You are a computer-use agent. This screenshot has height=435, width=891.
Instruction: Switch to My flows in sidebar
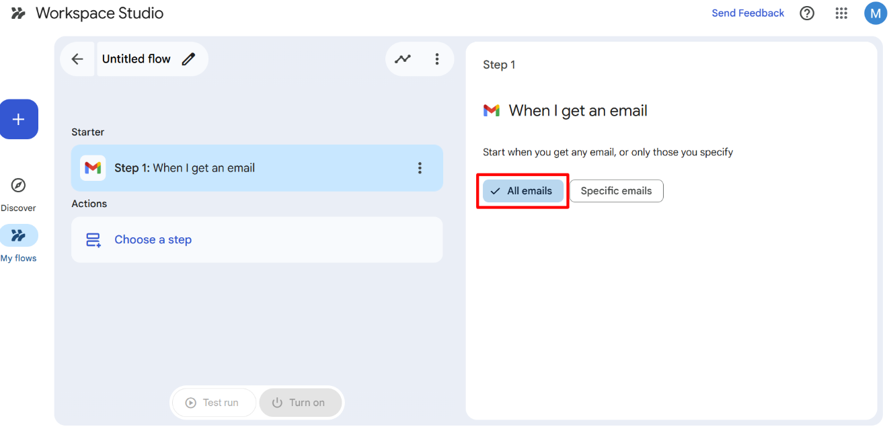(x=19, y=236)
